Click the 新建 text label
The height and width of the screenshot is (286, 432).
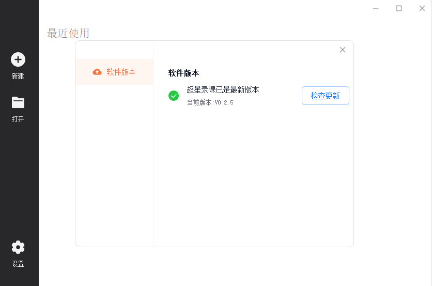[x=18, y=77]
